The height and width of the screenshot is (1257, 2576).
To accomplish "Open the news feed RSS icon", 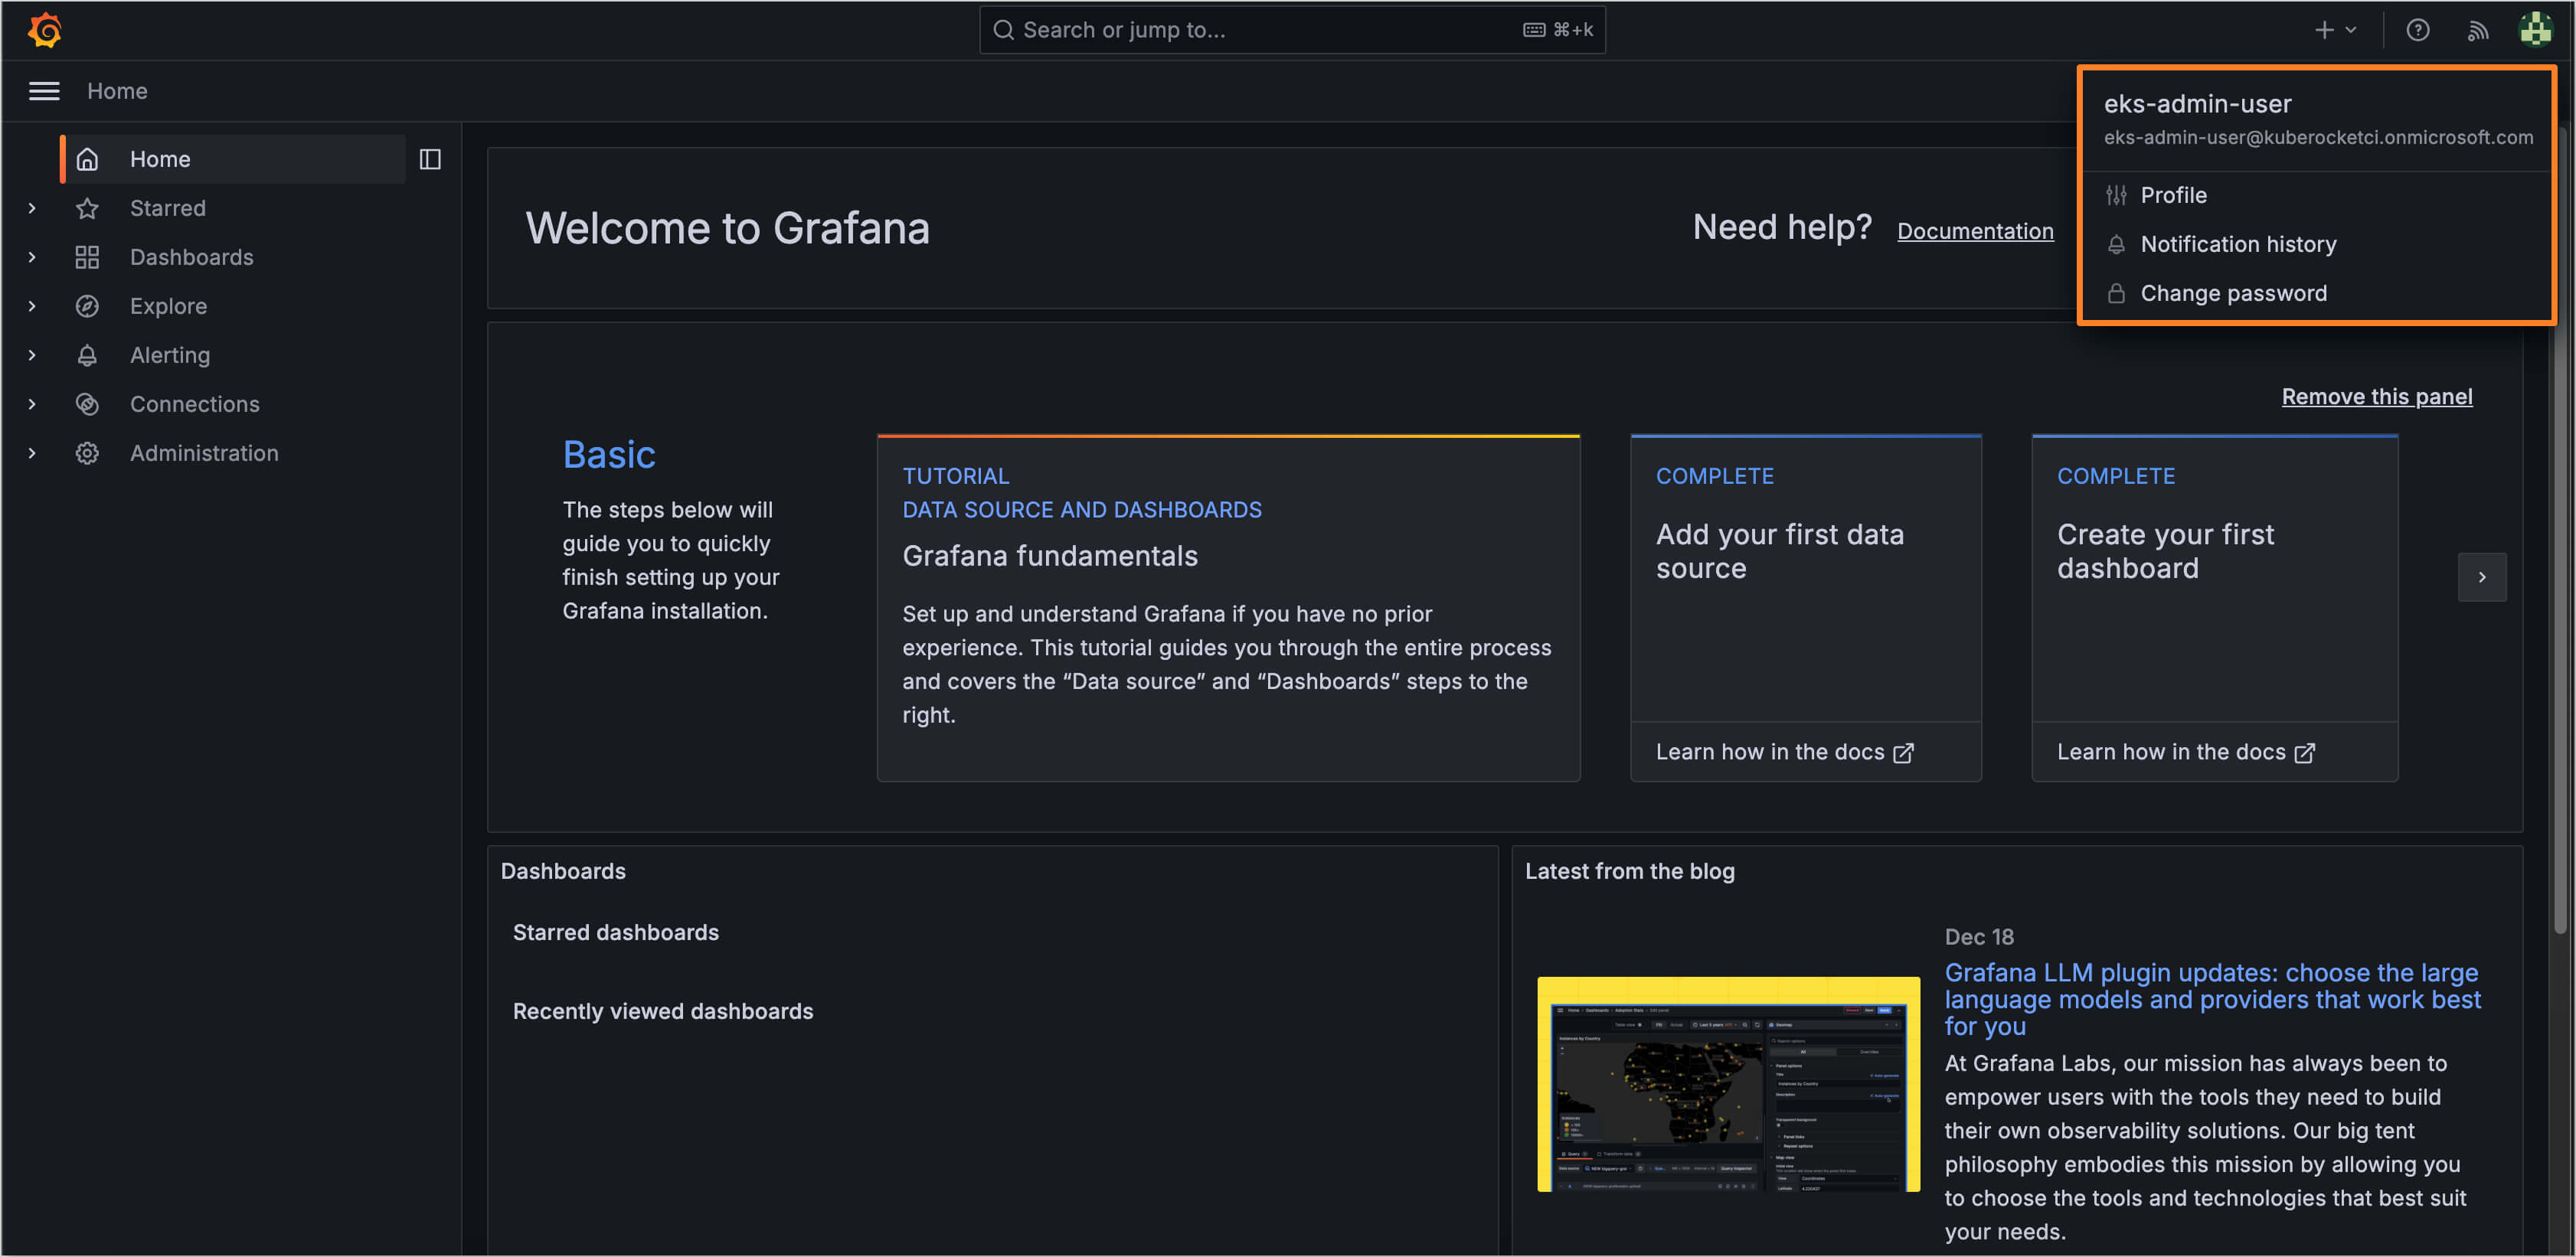I will coord(2479,30).
